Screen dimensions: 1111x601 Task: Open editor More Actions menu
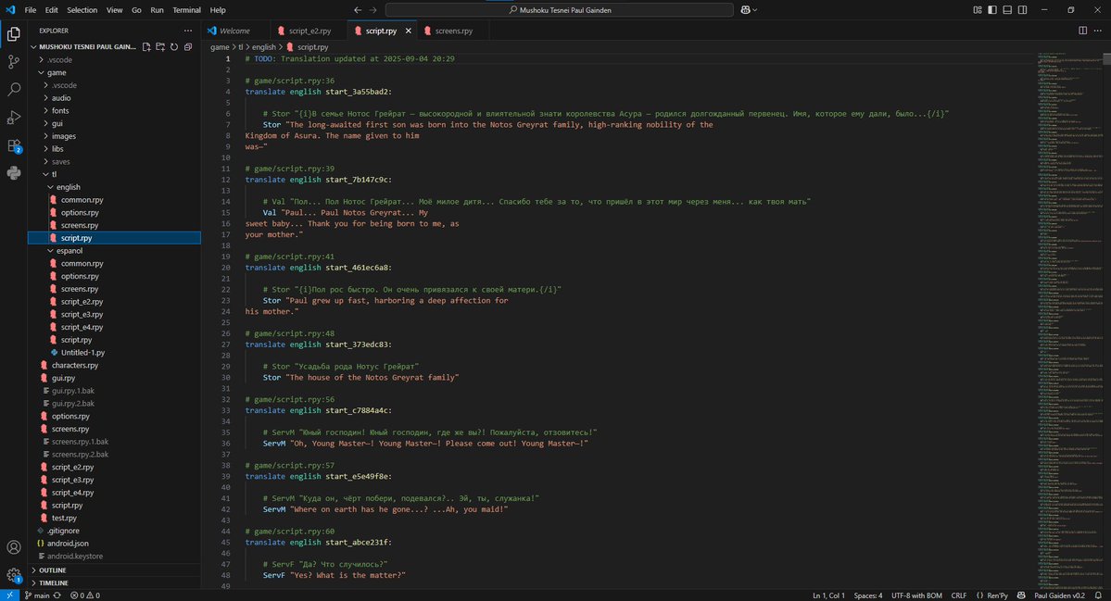(x=1097, y=31)
